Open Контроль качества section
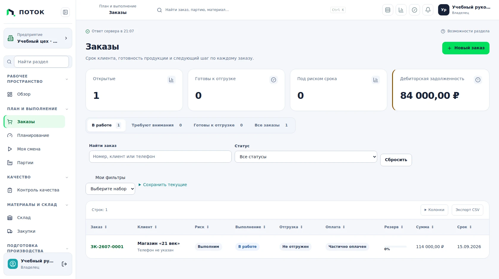The image size is (499, 279). click(x=34, y=190)
